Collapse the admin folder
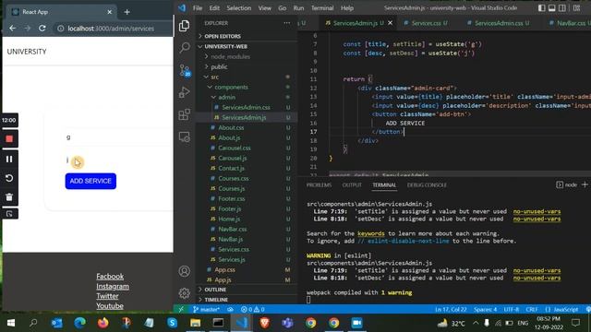 pos(226,97)
